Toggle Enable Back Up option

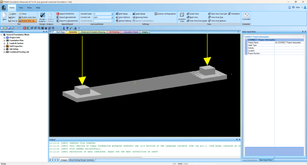tap(27, 21)
